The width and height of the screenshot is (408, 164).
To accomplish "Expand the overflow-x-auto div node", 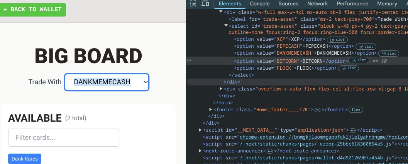I will tap(221, 89).
